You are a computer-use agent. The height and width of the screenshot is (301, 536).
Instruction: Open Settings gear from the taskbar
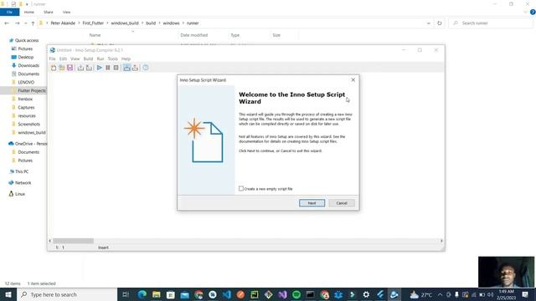[x=366, y=294]
